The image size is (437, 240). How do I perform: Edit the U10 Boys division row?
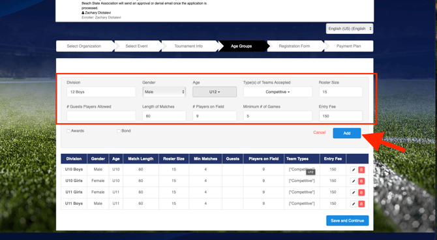[x=354, y=170]
